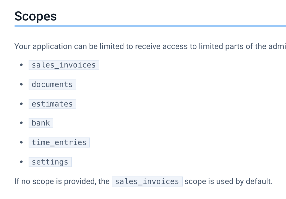Click the bullet point beside time_entries
The height and width of the screenshot is (199, 286).
click(x=21, y=142)
